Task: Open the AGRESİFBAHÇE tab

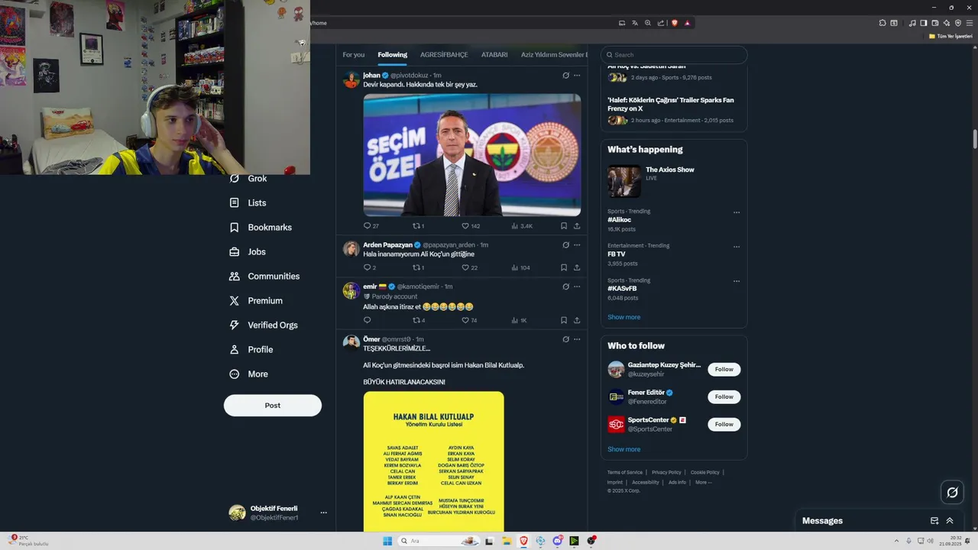Action: [x=444, y=55]
